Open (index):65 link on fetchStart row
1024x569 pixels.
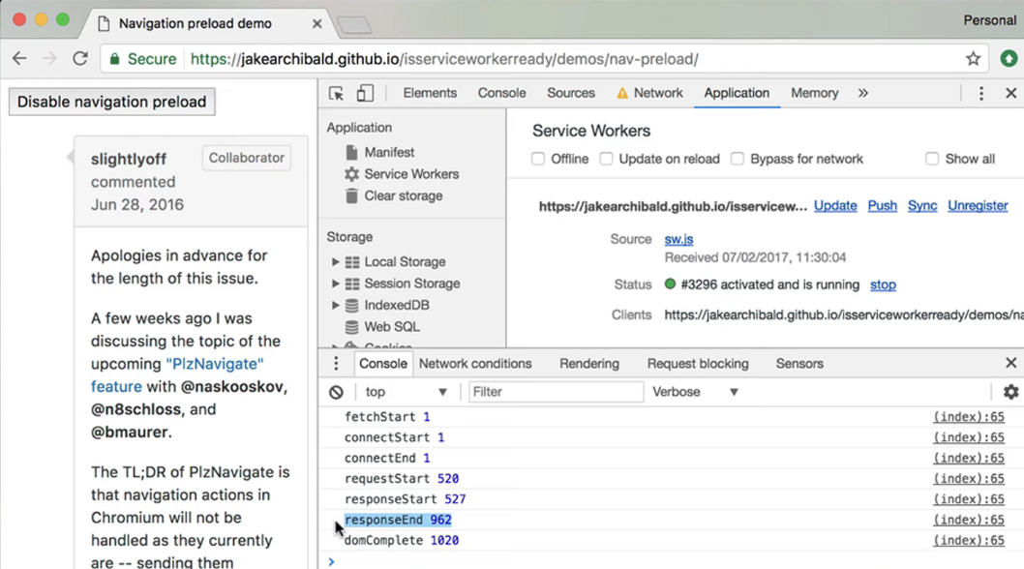tap(969, 417)
